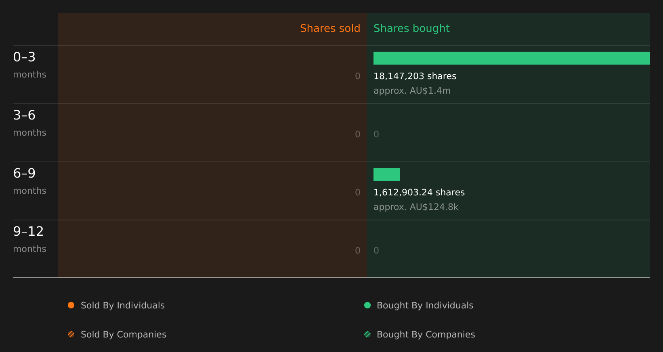Select the 9–12 months row label
Screen dimensions: 663x352
click(29, 239)
